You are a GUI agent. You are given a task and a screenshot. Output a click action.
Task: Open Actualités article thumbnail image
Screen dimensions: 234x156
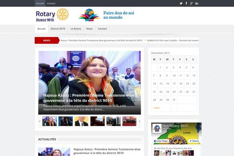(54, 152)
